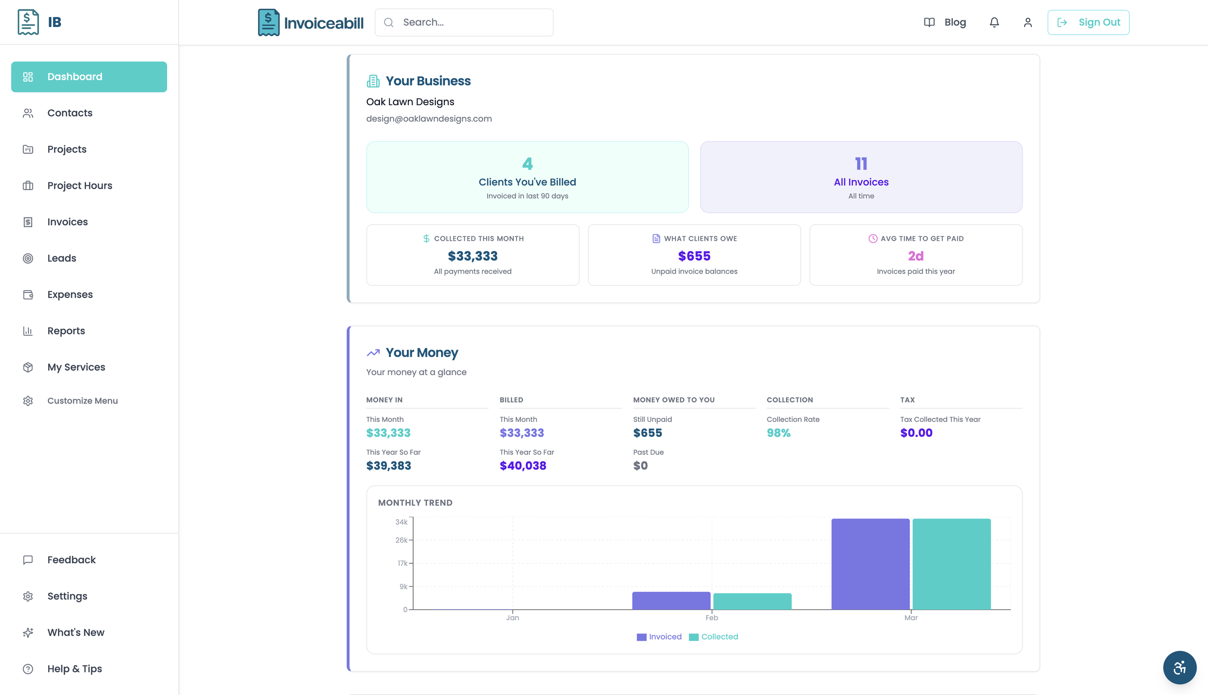Open Expenses via the wallet icon
Image resolution: width=1208 pixels, height=695 pixels.
click(28, 294)
